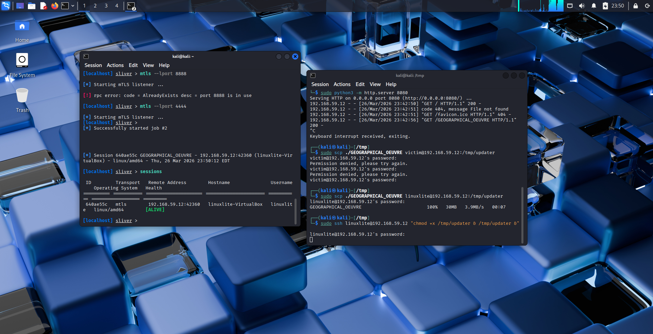653x334 pixels.
Task: Click the '100%' transfer progress value
Action: [x=432, y=207]
